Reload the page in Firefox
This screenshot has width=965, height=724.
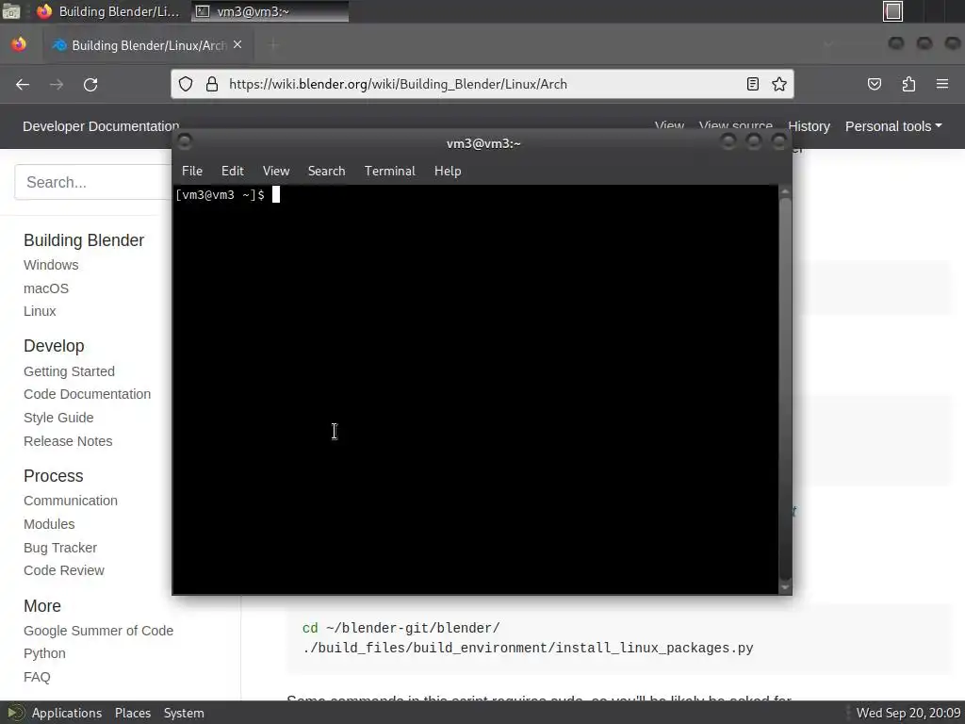point(90,84)
